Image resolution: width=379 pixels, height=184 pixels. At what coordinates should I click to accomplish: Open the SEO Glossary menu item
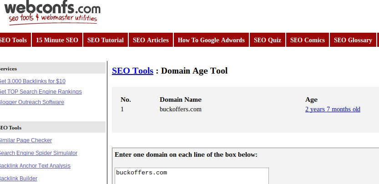[x=353, y=40]
